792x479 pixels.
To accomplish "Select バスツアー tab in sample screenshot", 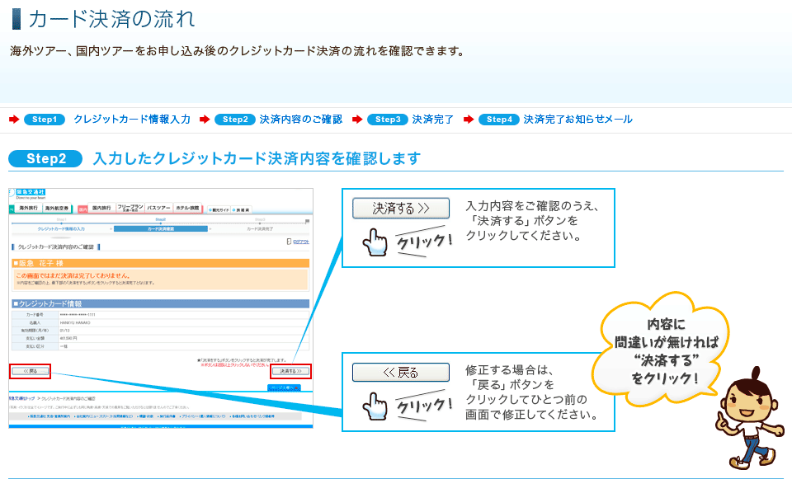I will [x=159, y=208].
